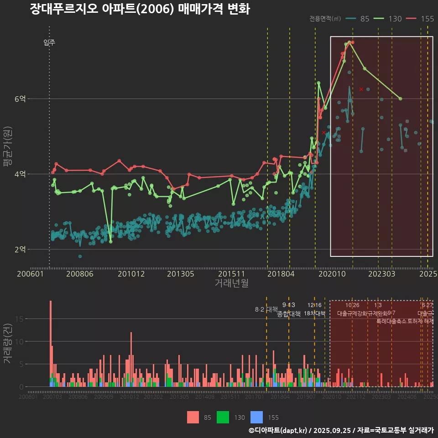Click the 9·13 종합대책 annotation
The height and width of the screenshot is (438, 438).
(289, 309)
